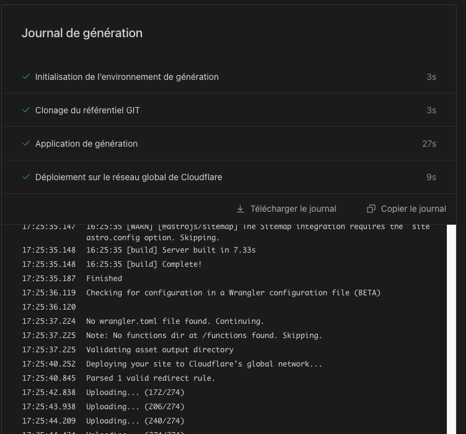The width and height of the screenshot is (466, 434).
Task: Click the "Uploading... (172/274)" log line
Action: tap(135, 393)
